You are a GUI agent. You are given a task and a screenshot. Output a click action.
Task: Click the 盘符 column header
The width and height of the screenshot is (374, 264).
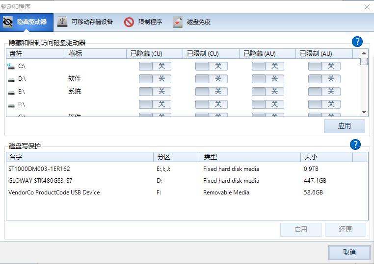tap(35, 54)
